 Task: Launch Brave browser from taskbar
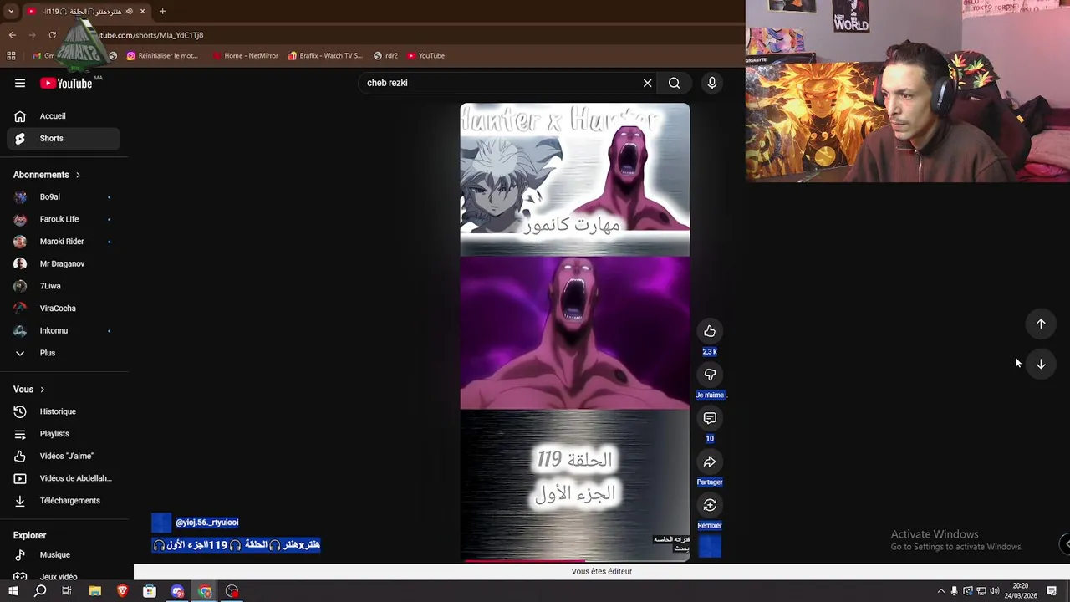[x=122, y=591]
